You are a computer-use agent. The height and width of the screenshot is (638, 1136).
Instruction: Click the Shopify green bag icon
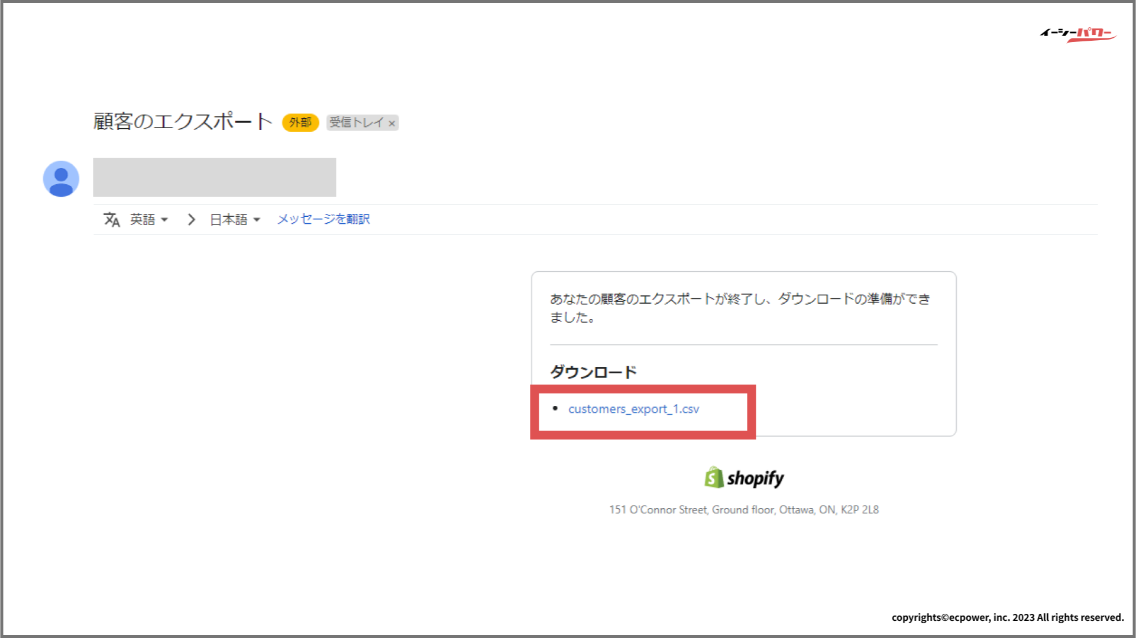tap(714, 477)
